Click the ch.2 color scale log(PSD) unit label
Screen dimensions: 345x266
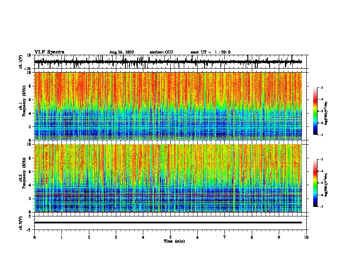pyautogui.click(x=326, y=185)
